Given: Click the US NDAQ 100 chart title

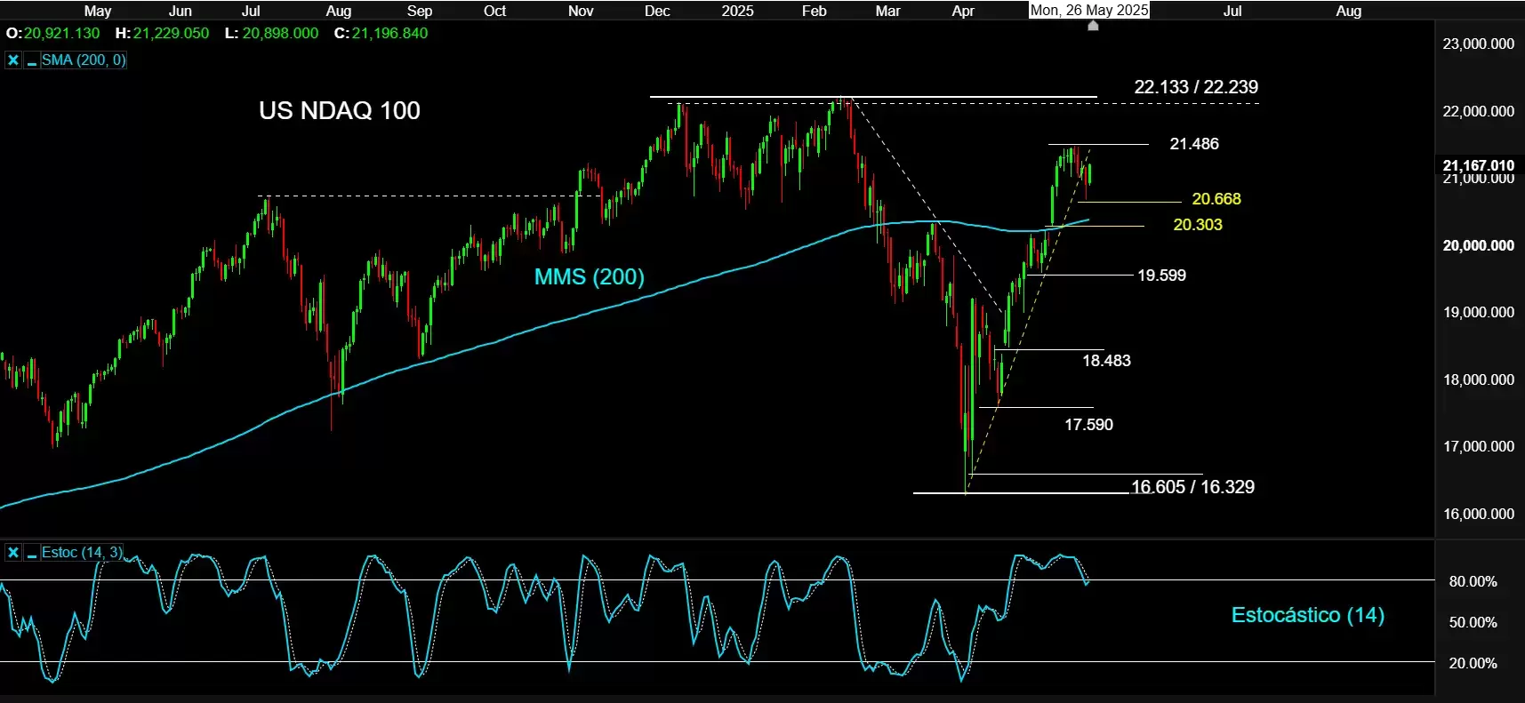Looking at the screenshot, I should (x=340, y=110).
